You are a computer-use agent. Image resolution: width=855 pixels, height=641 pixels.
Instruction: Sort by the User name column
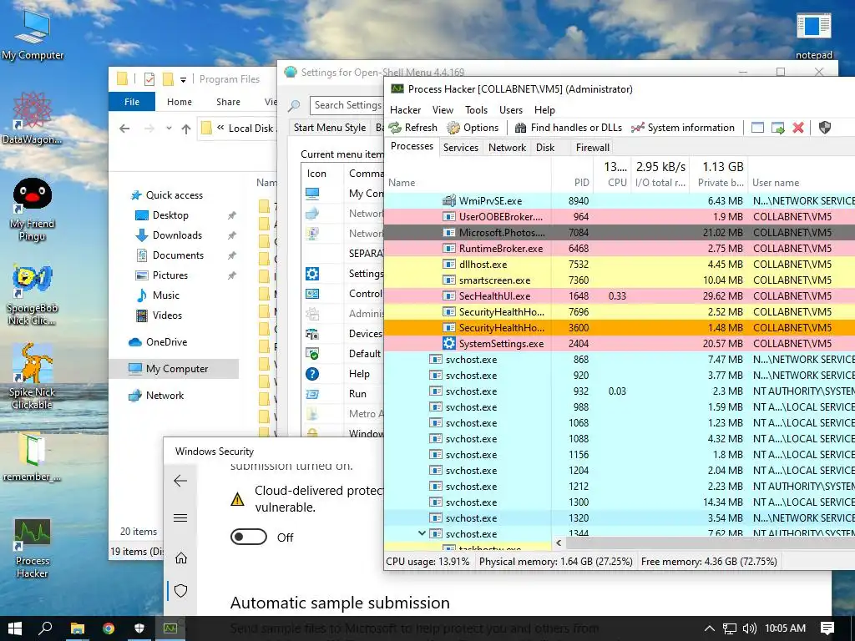(x=802, y=175)
